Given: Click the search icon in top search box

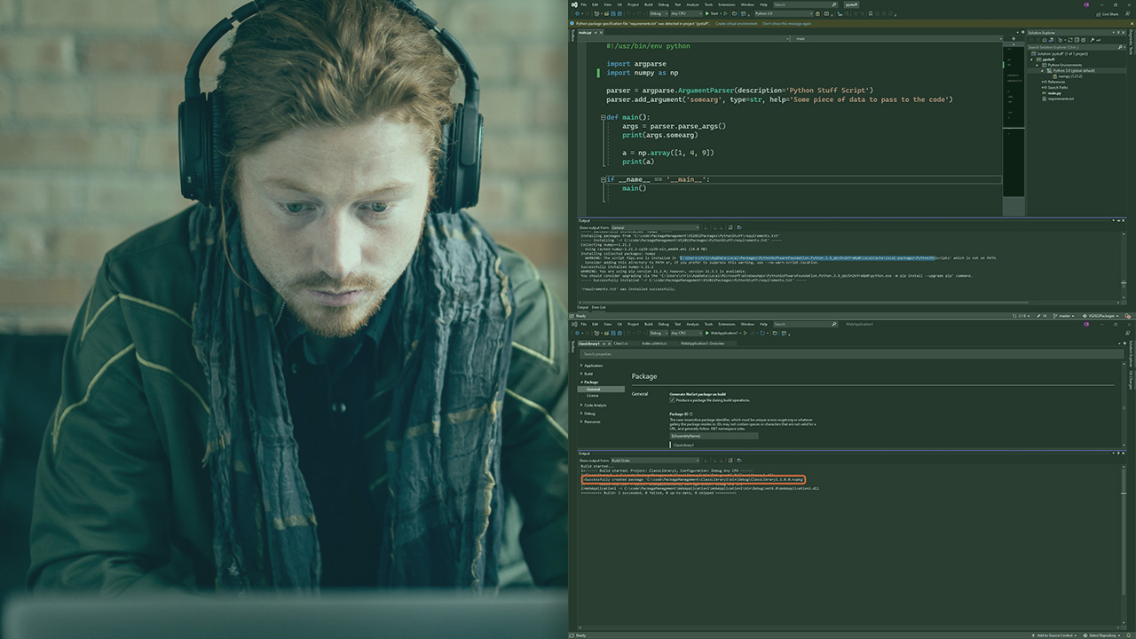Looking at the screenshot, I should pyautogui.click(x=833, y=4).
